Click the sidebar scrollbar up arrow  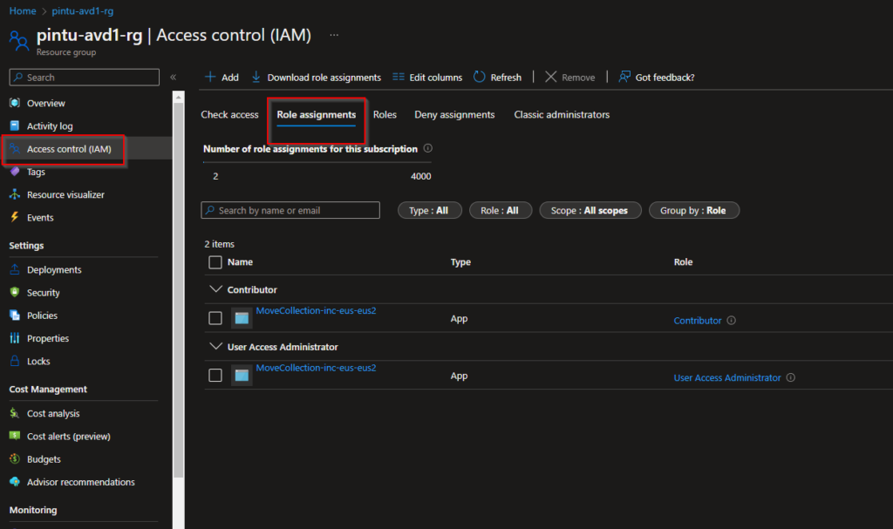coord(178,98)
